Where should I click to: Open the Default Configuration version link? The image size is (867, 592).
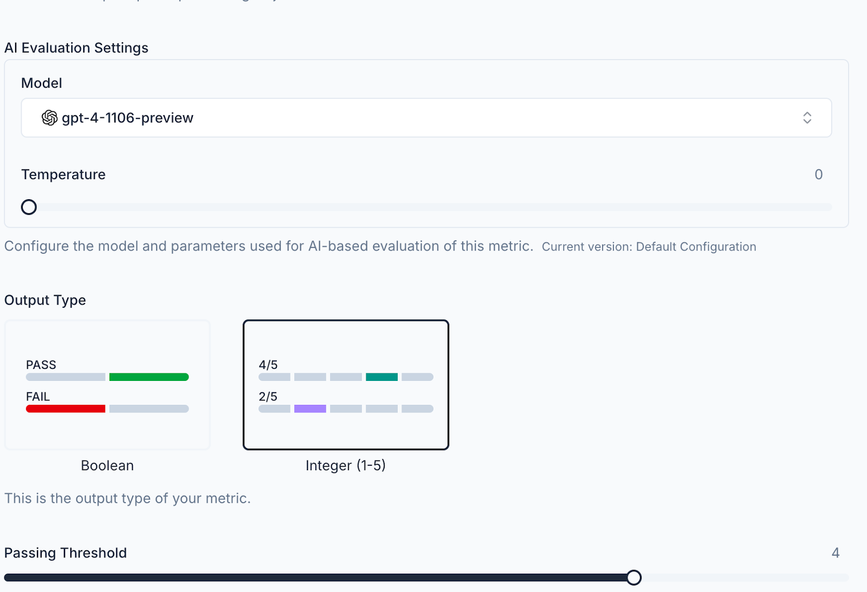click(x=695, y=246)
